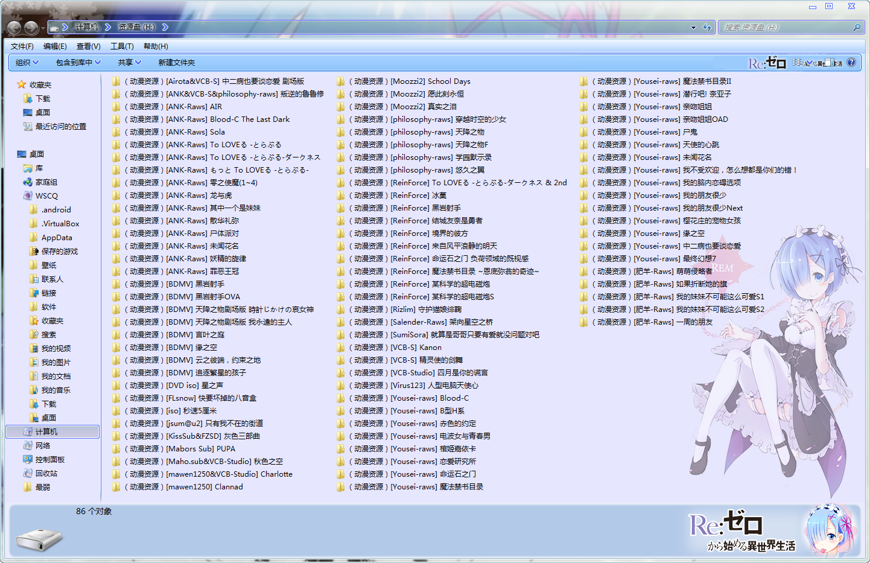Select 控制面板 in the navigation pane

point(44,460)
